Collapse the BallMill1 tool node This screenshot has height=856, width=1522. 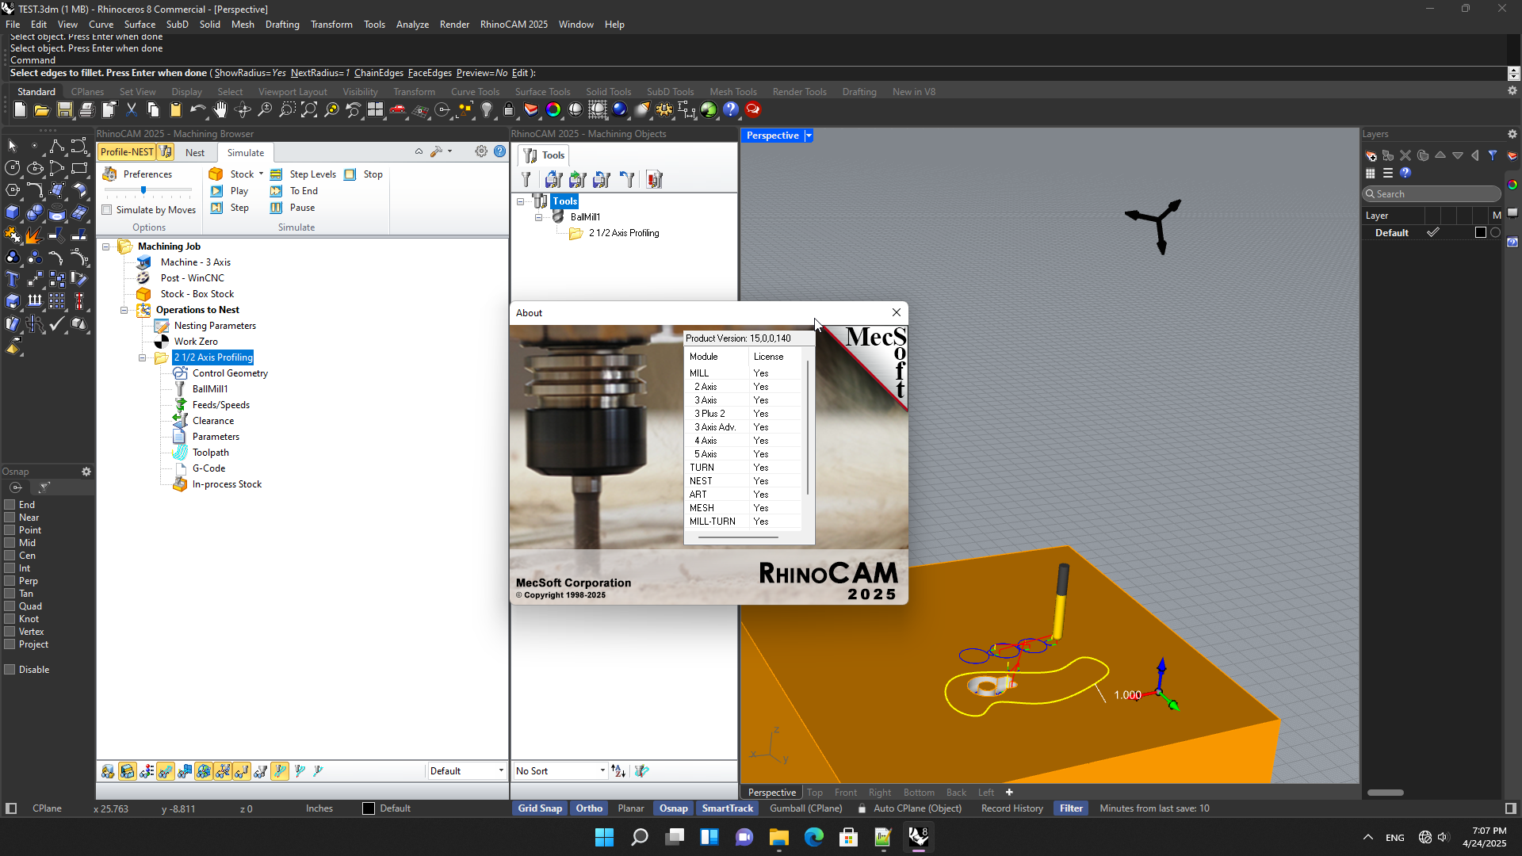tap(538, 217)
